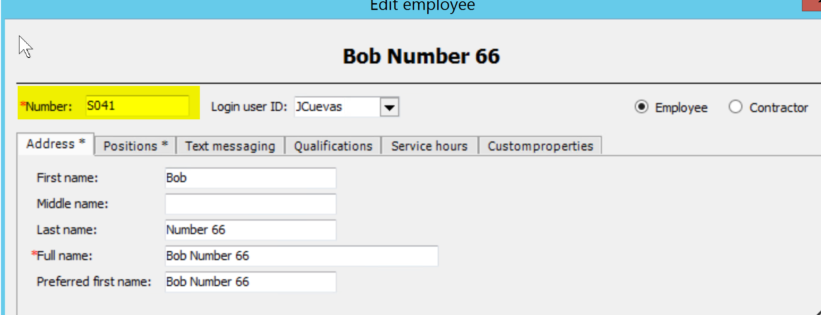Open the Positions tab
Screen dimensions: 821x315
[x=135, y=146]
